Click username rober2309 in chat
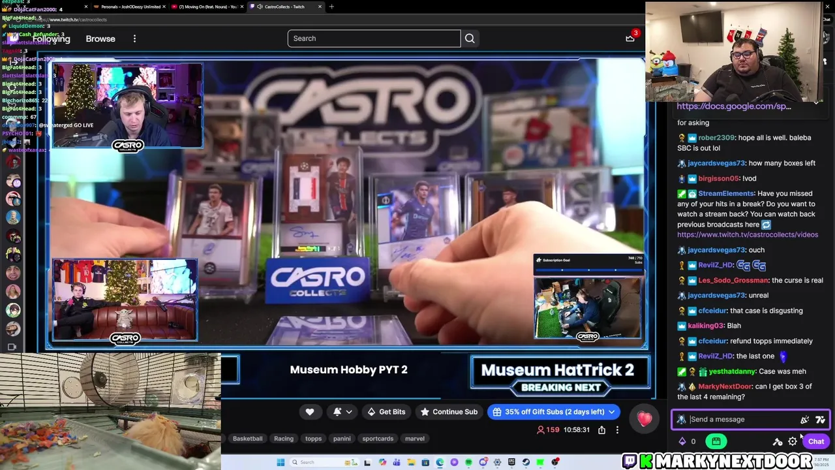The height and width of the screenshot is (470, 835). [x=716, y=138]
